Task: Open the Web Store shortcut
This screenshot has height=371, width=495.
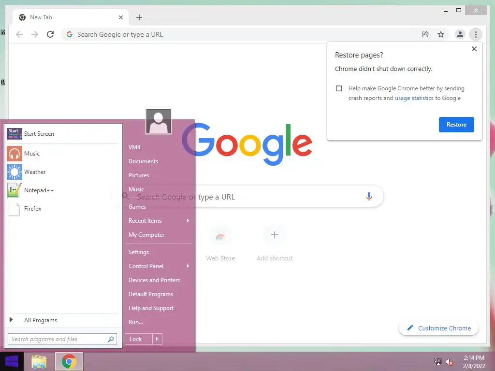Action: coord(220,244)
